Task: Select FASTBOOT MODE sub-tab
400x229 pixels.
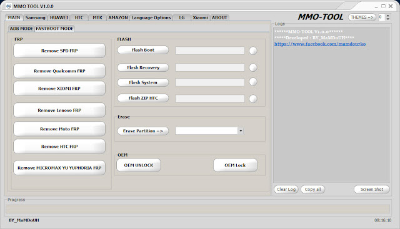Action: (x=54, y=29)
